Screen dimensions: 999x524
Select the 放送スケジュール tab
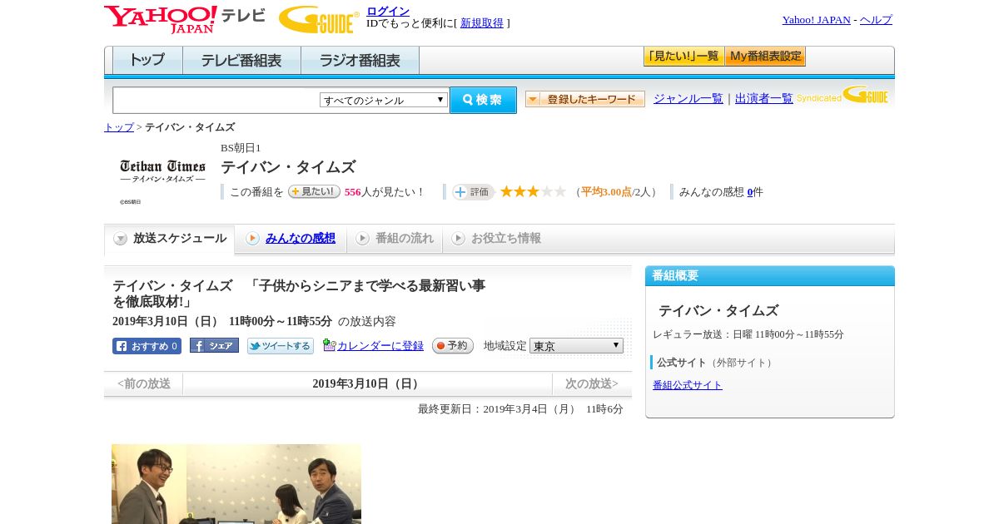[170, 239]
